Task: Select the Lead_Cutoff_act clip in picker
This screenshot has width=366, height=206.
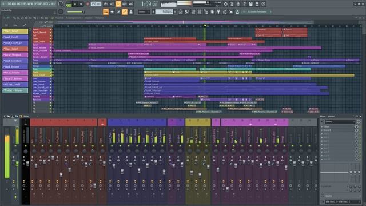Action: 15,43
